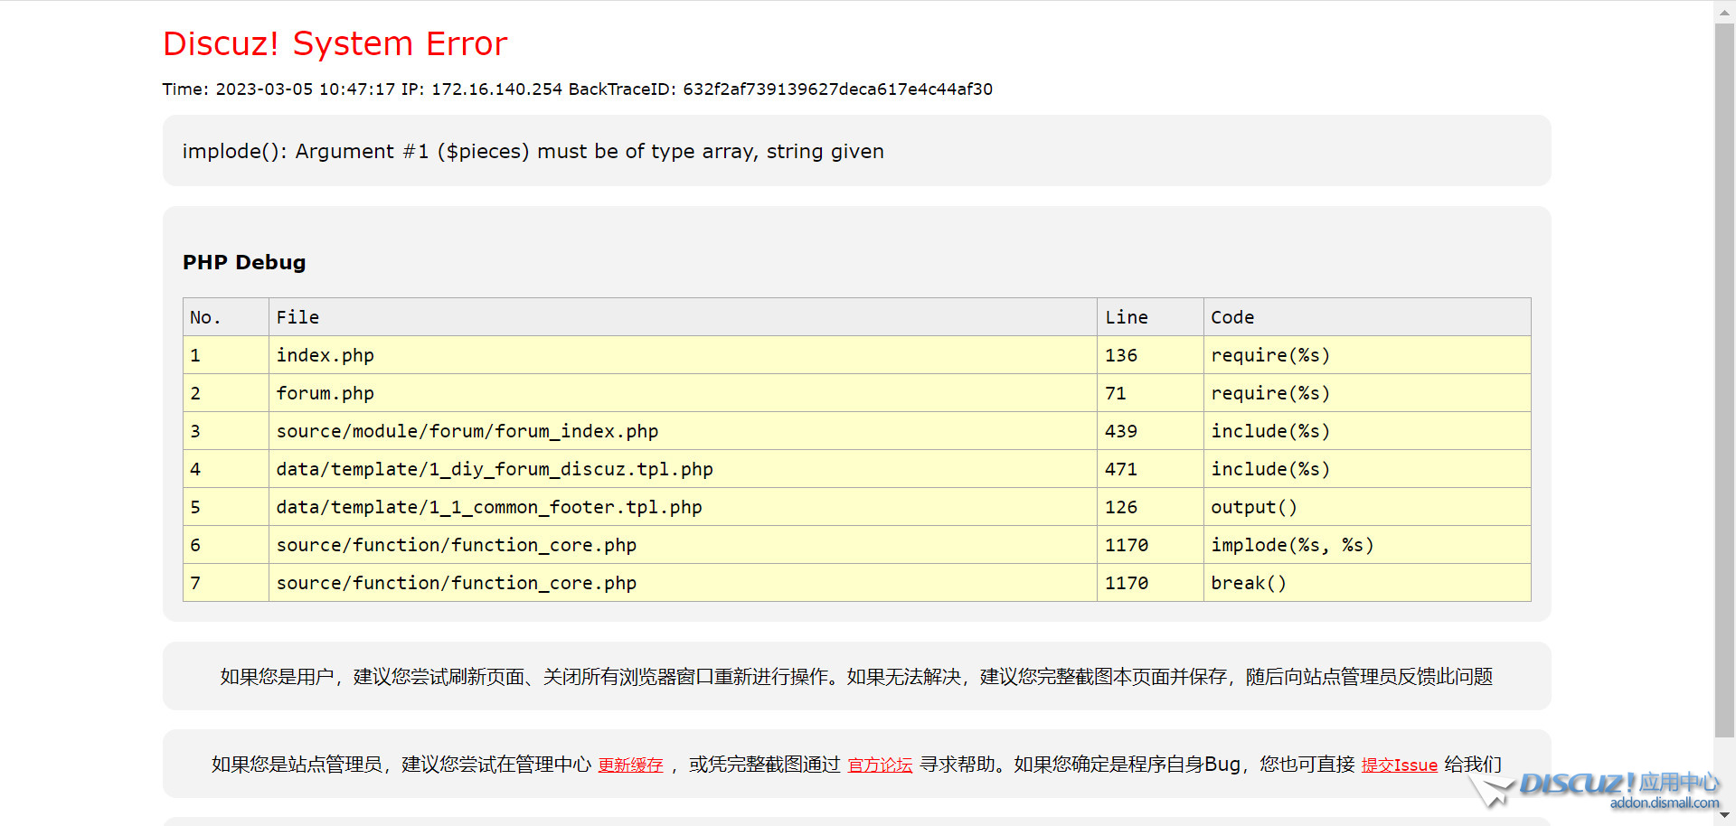Click the break() code cell
The height and width of the screenshot is (826, 1736).
coord(1248,583)
